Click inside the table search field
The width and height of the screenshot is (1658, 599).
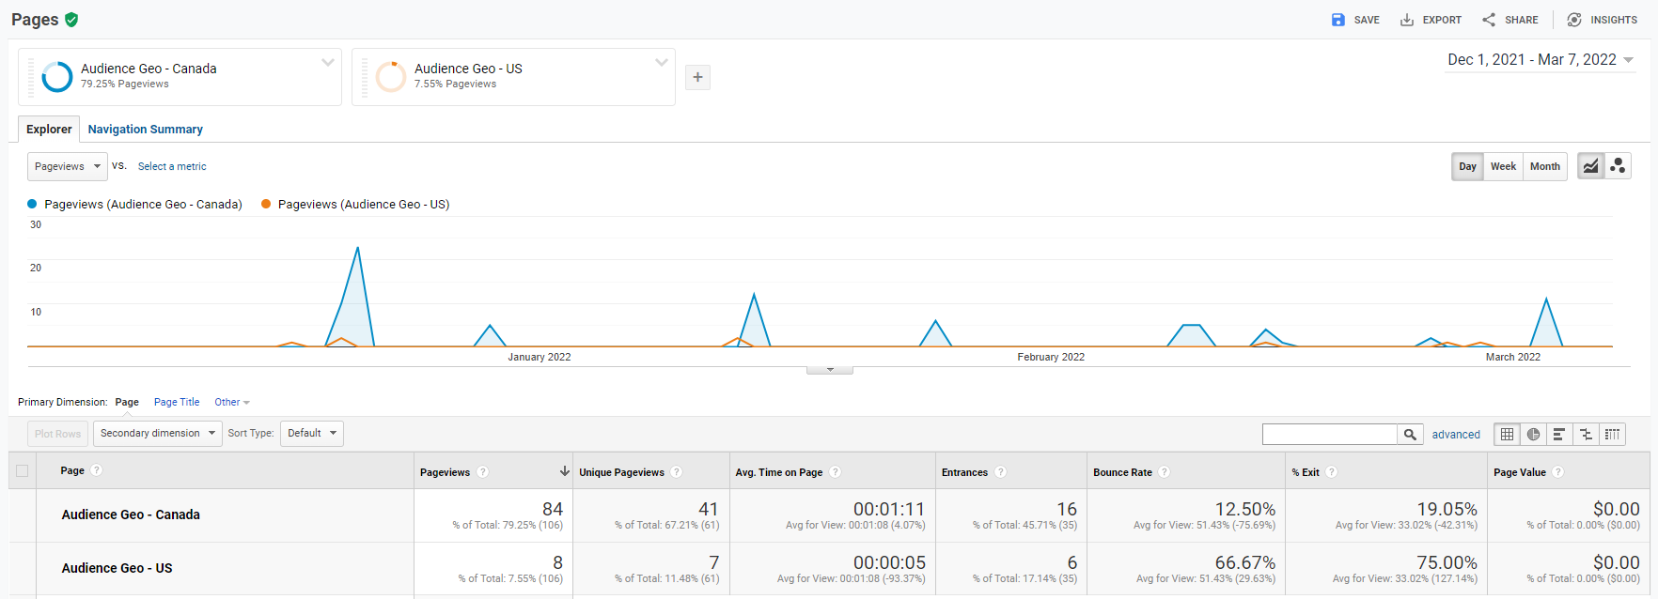click(x=1329, y=434)
